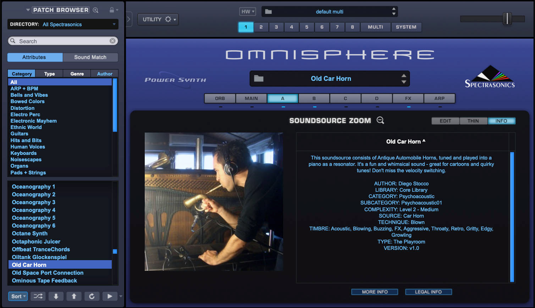The image size is (535, 308).
Task: Click the info text scrollbar
Action: (x=512, y=217)
